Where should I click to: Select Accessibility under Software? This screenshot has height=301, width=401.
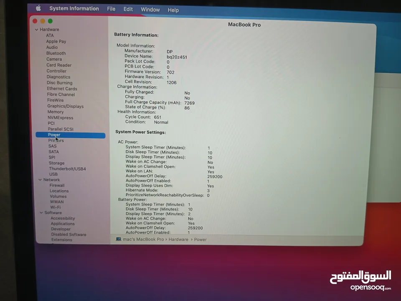tap(63, 218)
